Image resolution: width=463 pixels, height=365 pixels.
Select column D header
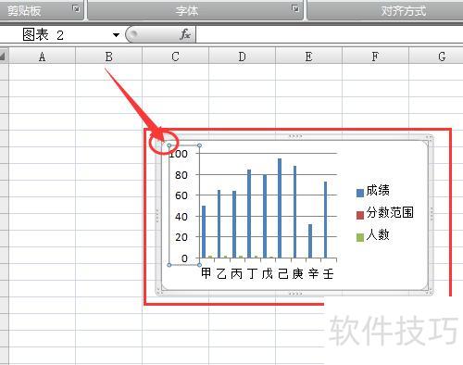[x=242, y=57]
